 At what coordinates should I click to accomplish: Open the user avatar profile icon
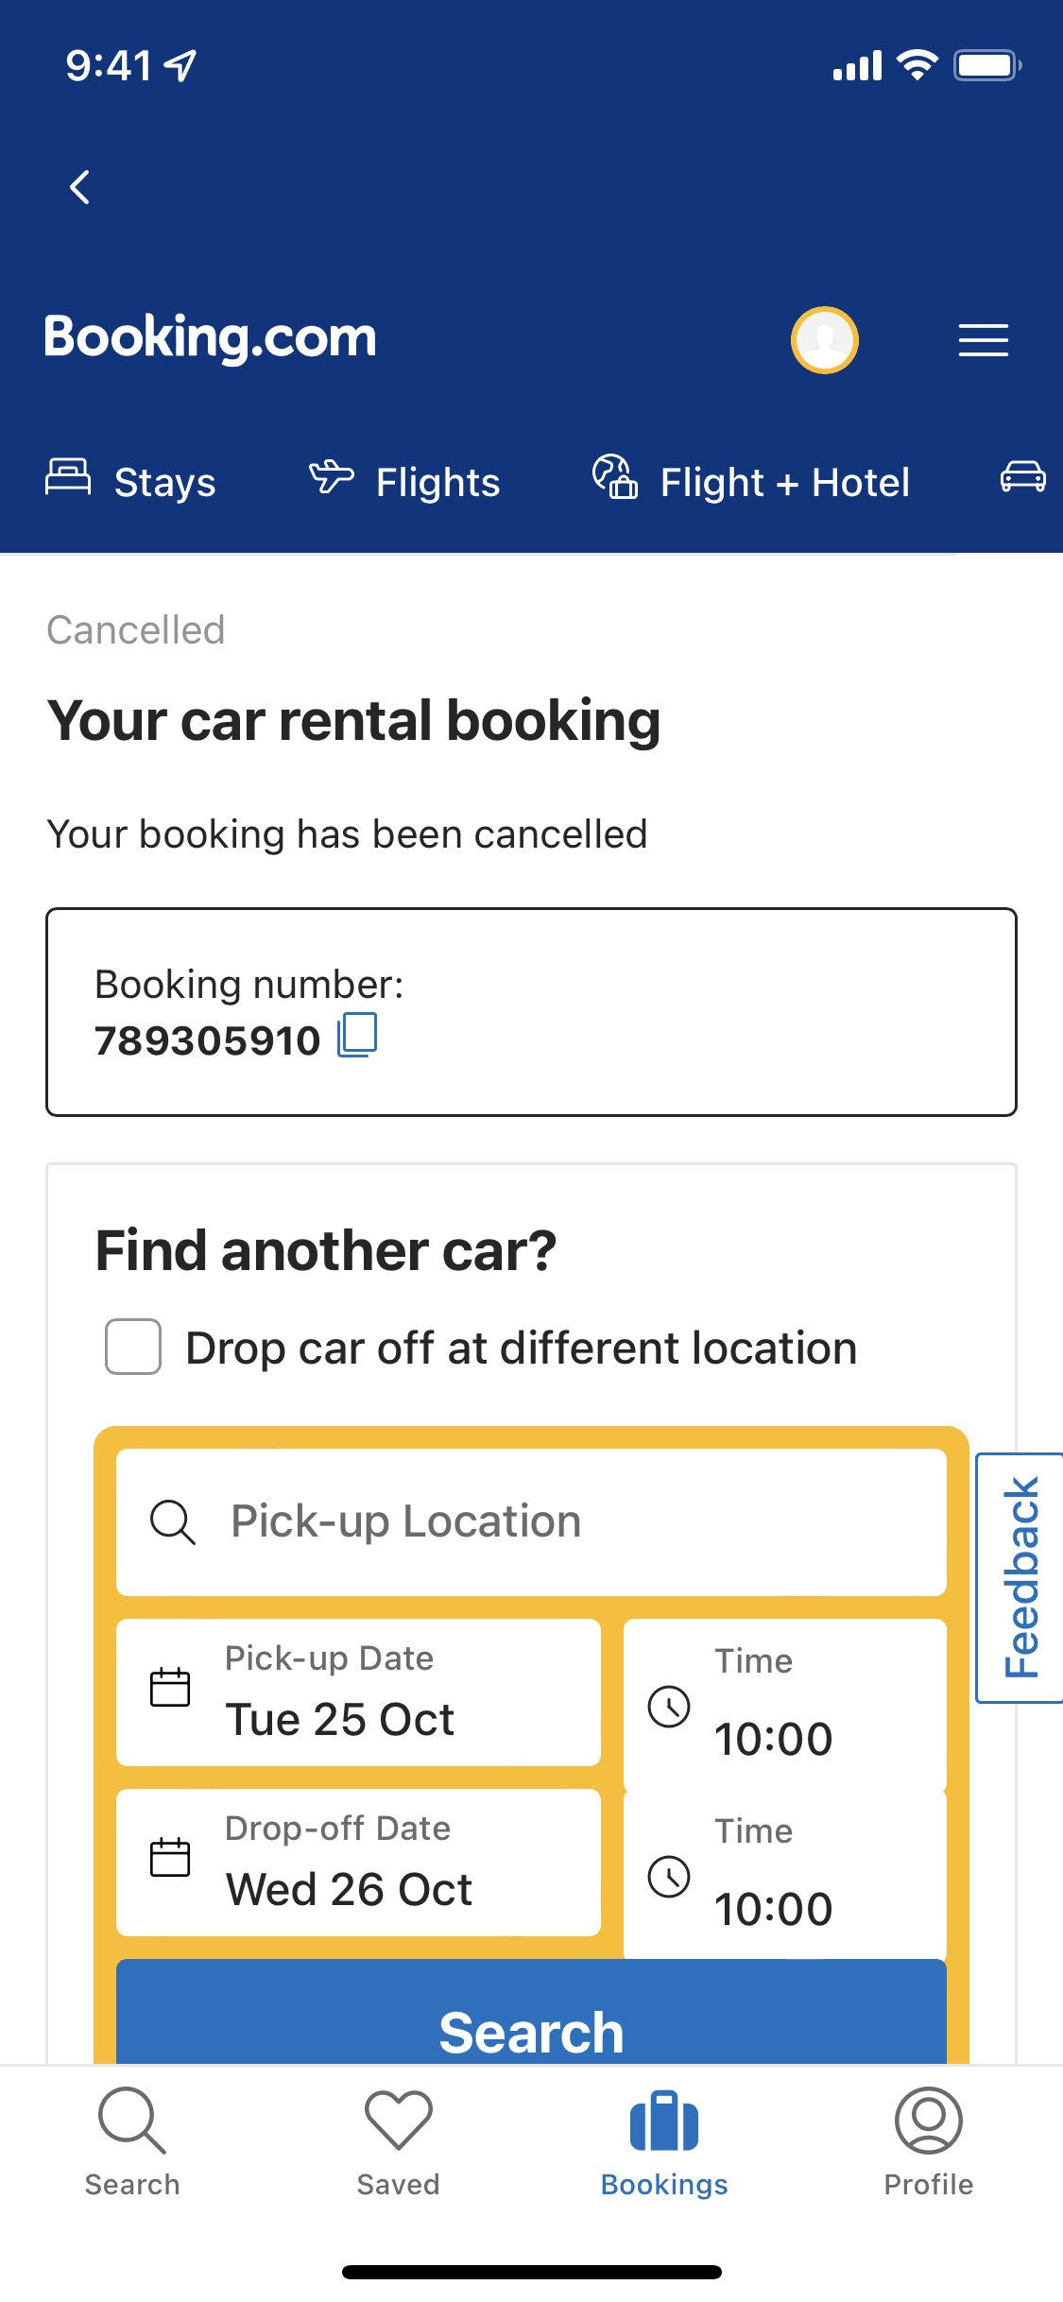(x=824, y=340)
